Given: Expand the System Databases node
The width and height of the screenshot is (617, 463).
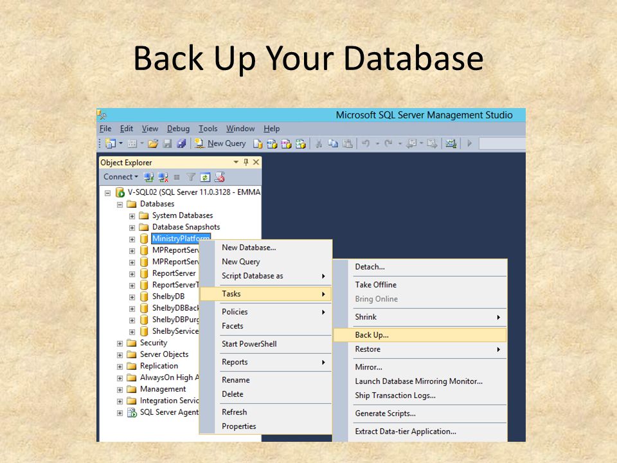Looking at the screenshot, I should (x=132, y=216).
